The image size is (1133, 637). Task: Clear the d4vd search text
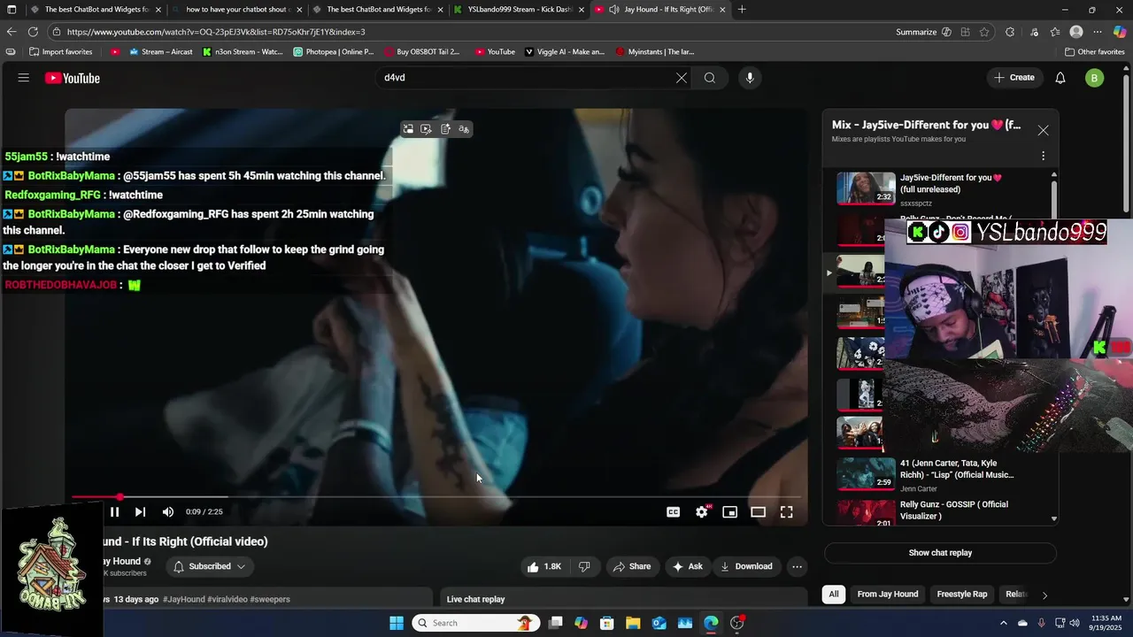pos(682,78)
